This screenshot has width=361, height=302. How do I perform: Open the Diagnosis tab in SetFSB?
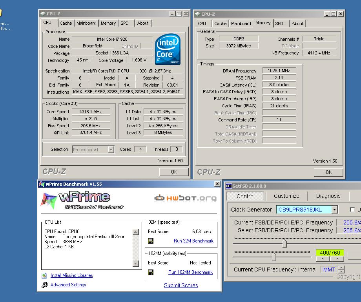tap(328, 196)
